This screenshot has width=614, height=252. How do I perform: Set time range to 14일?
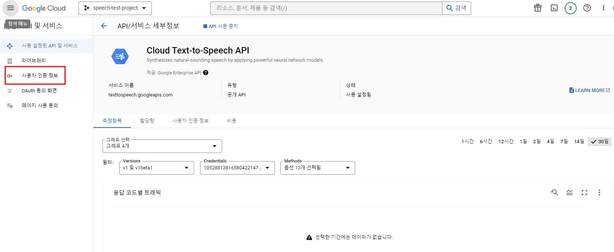click(579, 141)
